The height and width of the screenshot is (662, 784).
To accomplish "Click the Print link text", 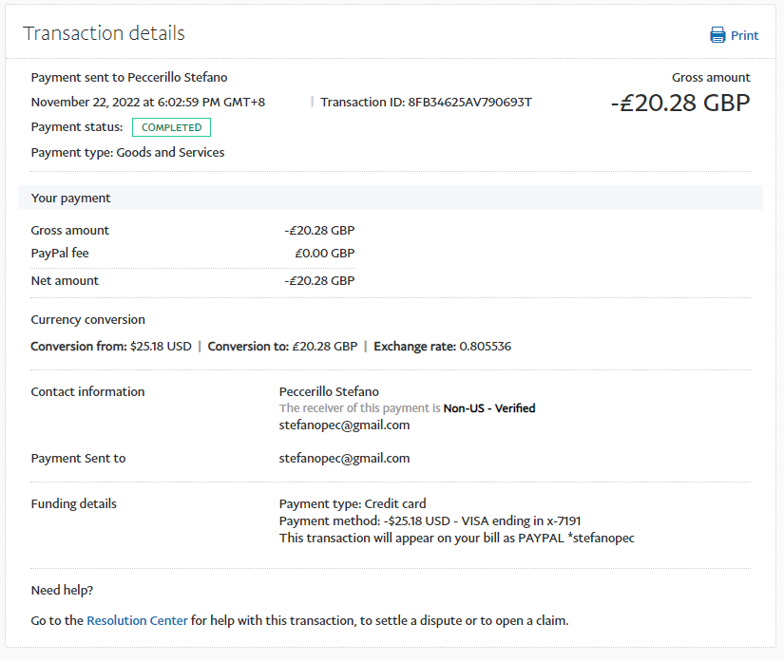I will 744,35.
